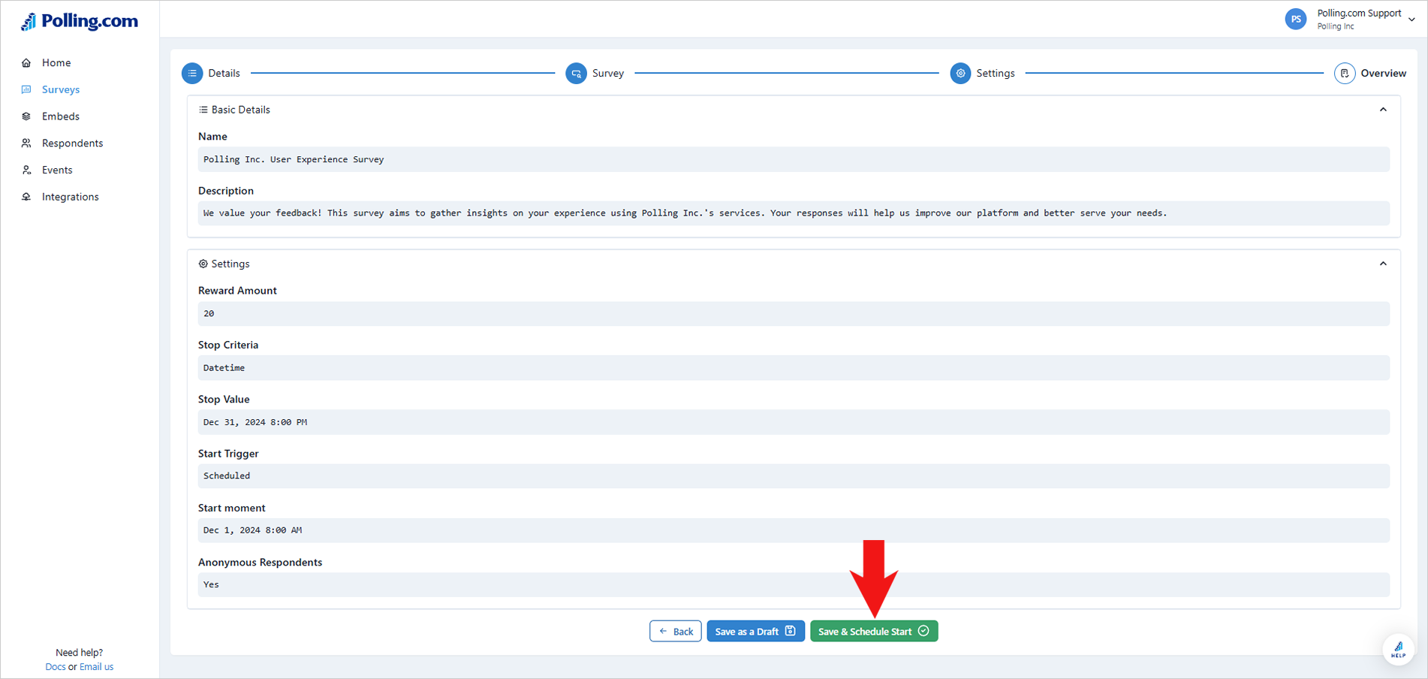
Task: Click the Reward Amount value 20
Action: point(794,314)
